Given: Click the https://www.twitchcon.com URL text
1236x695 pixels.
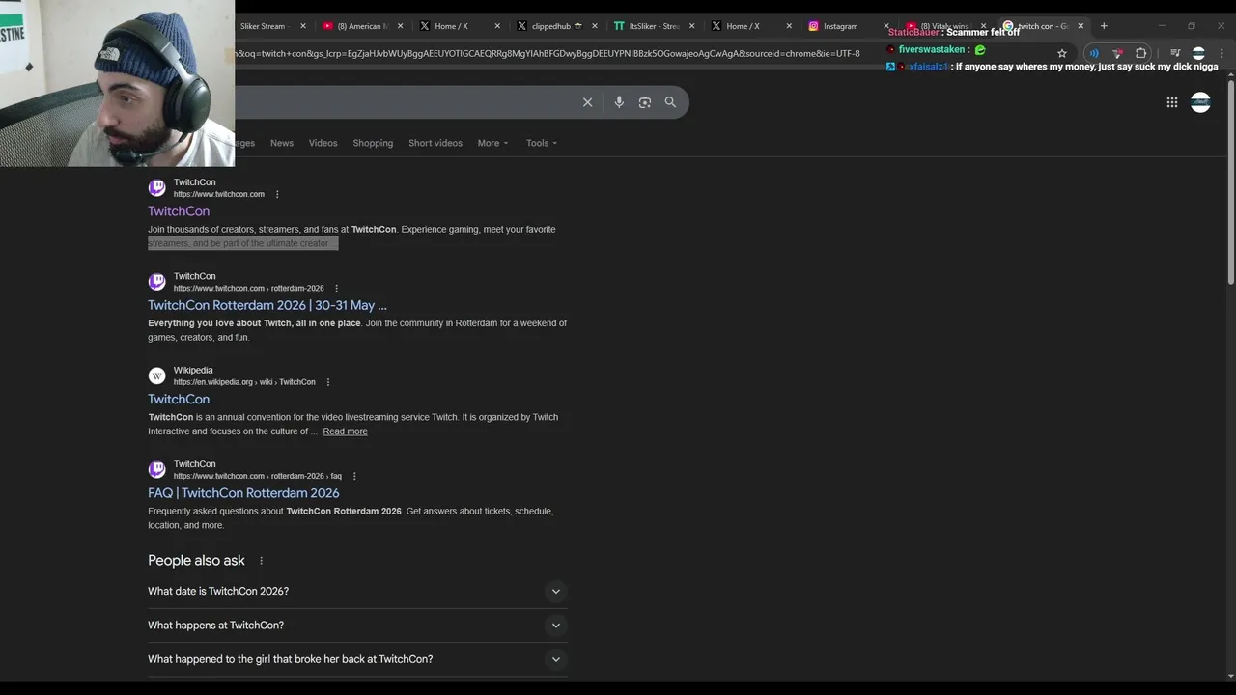Looking at the screenshot, I should coord(219,194).
